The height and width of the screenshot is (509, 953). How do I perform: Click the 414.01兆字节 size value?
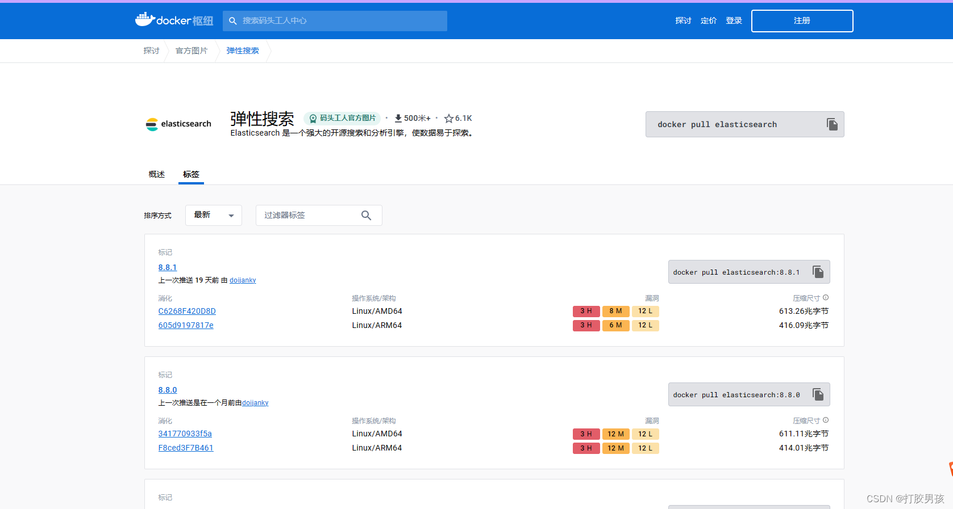point(804,448)
